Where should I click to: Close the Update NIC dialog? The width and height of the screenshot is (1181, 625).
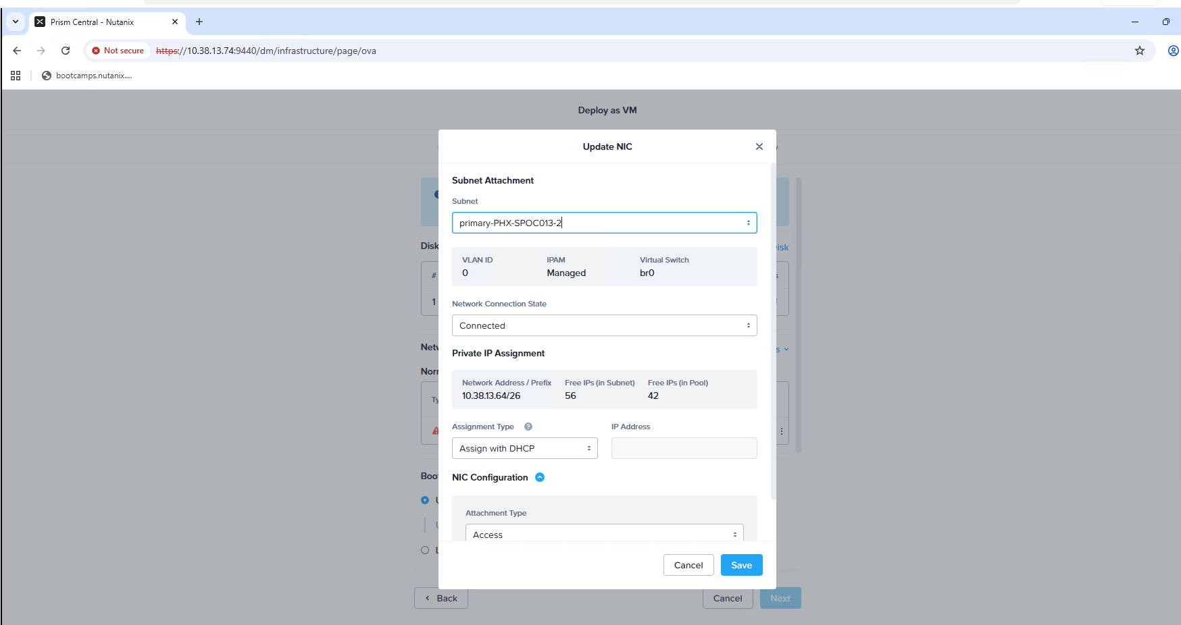coord(759,146)
